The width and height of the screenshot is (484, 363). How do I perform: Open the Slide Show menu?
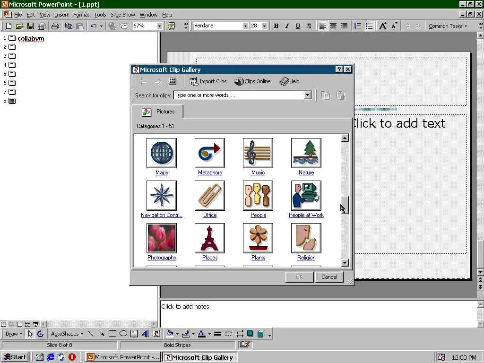pos(122,15)
